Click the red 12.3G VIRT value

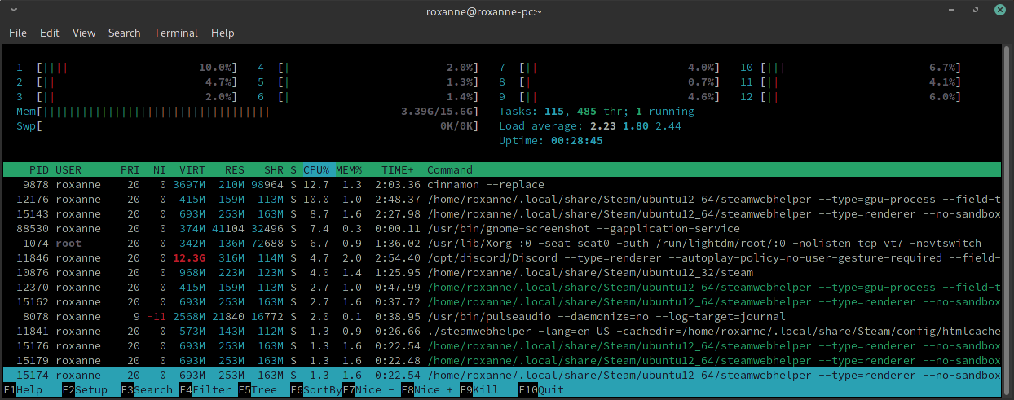(189, 258)
